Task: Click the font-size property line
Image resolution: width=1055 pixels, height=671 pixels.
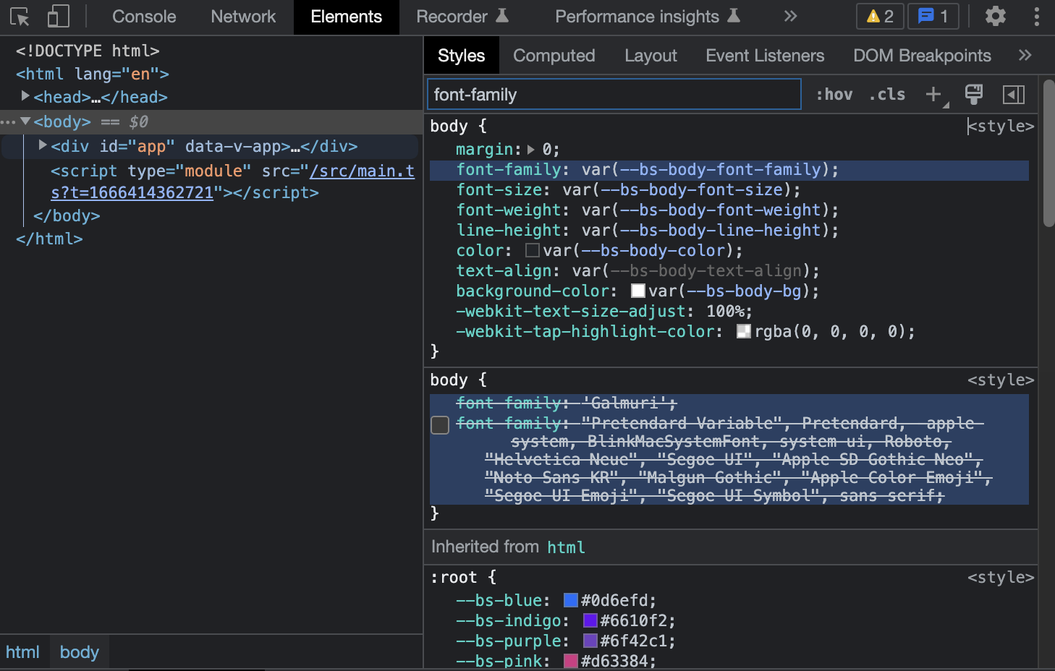Action: point(629,189)
